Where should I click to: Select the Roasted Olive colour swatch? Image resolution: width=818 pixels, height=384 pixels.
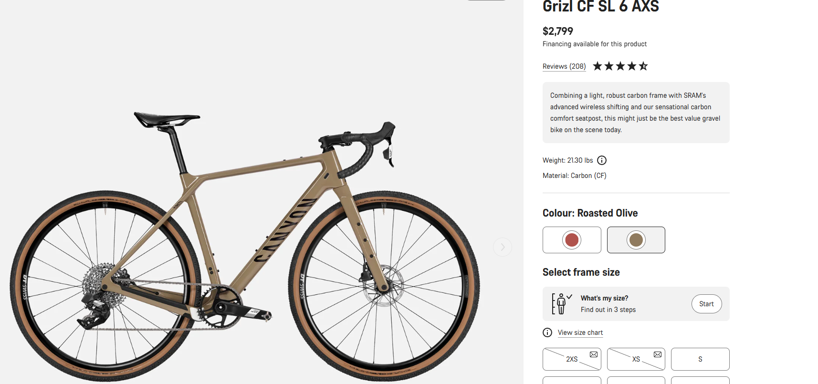coord(636,240)
